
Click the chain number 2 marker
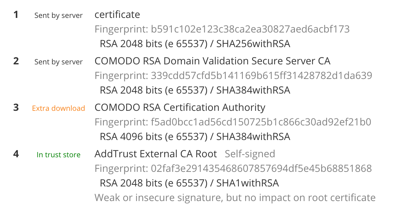(x=16, y=61)
